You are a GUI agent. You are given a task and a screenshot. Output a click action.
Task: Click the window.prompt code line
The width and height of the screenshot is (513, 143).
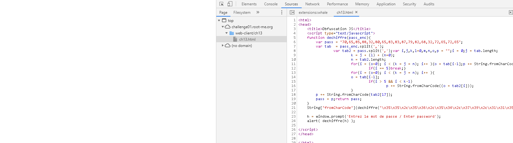pyautogui.click(x=374, y=116)
